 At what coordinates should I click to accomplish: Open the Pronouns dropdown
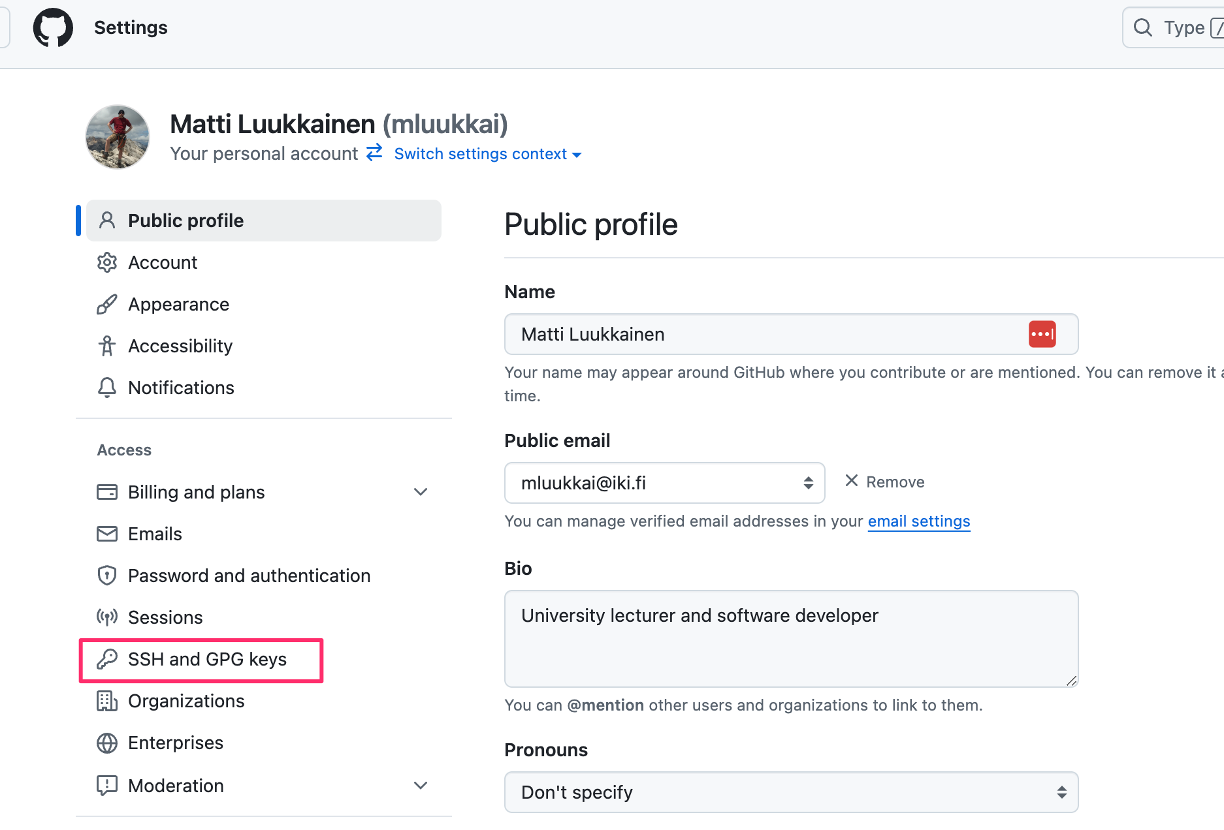point(791,792)
